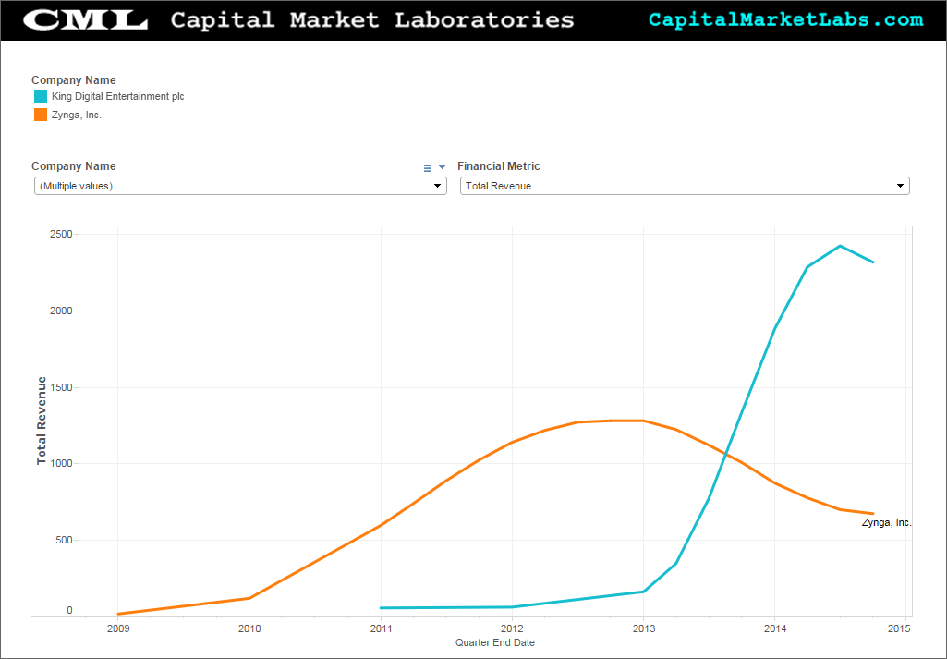
Task: Open the Company Name filter options menu icon
Action: click(x=427, y=168)
